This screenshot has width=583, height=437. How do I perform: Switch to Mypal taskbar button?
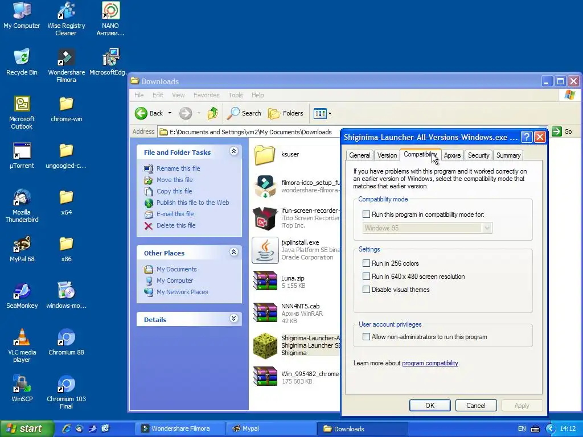click(272, 428)
